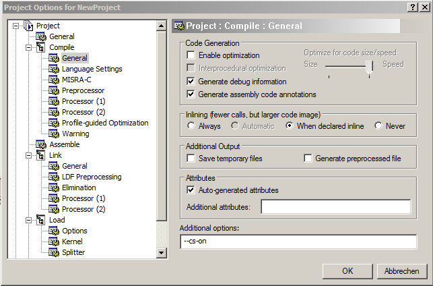Click the Load folder tree icon
The width and height of the screenshot is (433, 286).
point(41,220)
